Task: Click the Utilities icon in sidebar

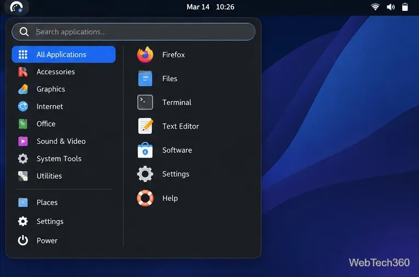Action: click(x=23, y=176)
